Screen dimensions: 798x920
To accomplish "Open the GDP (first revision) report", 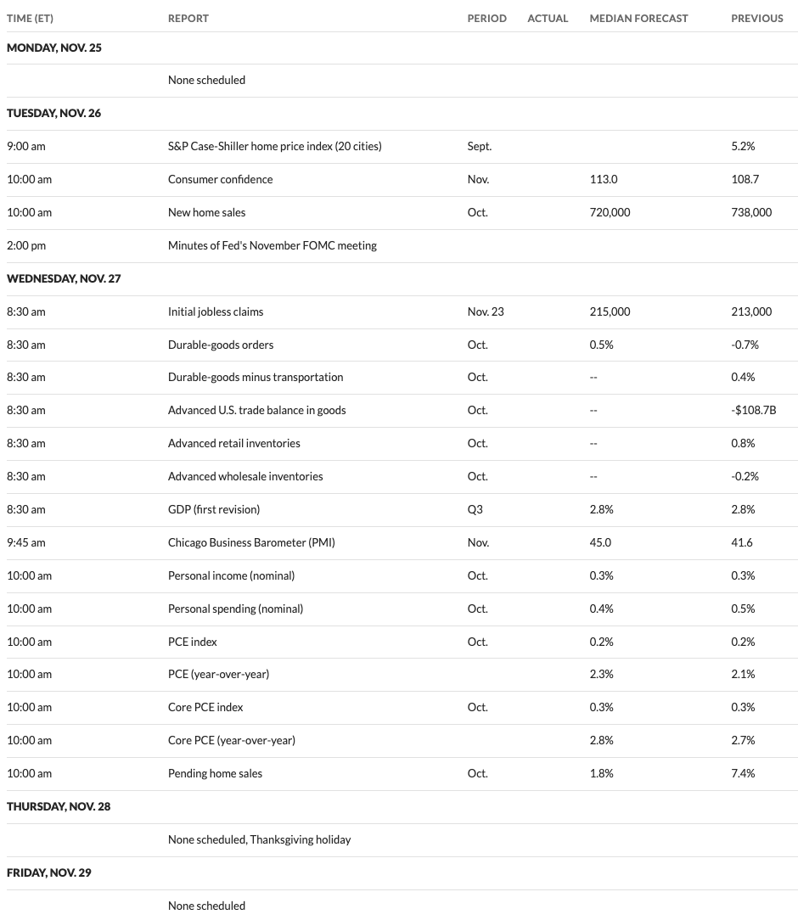I will pyautogui.click(x=214, y=509).
